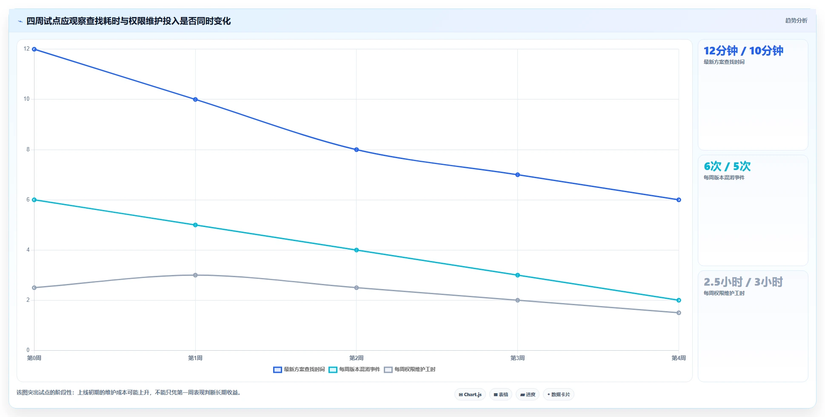The width and height of the screenshot is (825, 417).
Task: Toggle the blue 最新方案查找时间 legend swatch
Action: pos(277,370)
